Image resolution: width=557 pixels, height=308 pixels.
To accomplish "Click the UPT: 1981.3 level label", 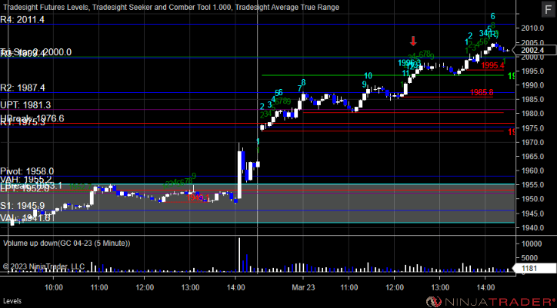I will click(x=25, y=104).
